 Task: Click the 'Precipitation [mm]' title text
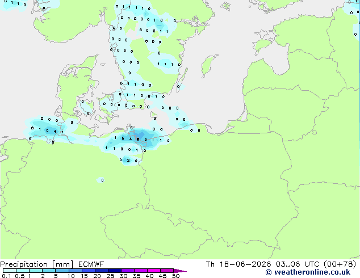[37, 264]
